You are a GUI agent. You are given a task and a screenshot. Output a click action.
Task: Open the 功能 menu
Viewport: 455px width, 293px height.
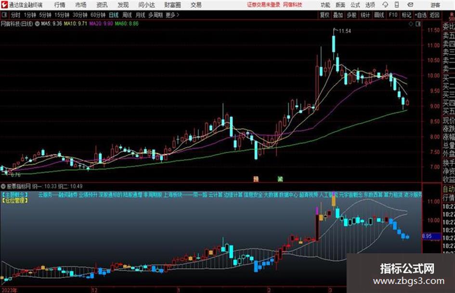325,5
